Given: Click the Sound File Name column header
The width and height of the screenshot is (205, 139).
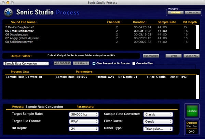Looking at the screenshot, I should 24,22.
